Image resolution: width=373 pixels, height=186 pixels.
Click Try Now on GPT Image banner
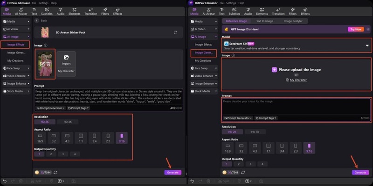[356, 29]
